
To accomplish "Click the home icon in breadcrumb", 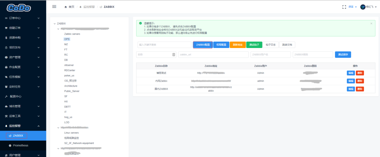I will pyautogui.click(x=66, y=7).
